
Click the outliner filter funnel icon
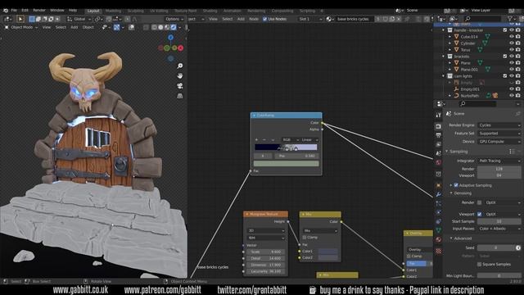pos(510,19)
